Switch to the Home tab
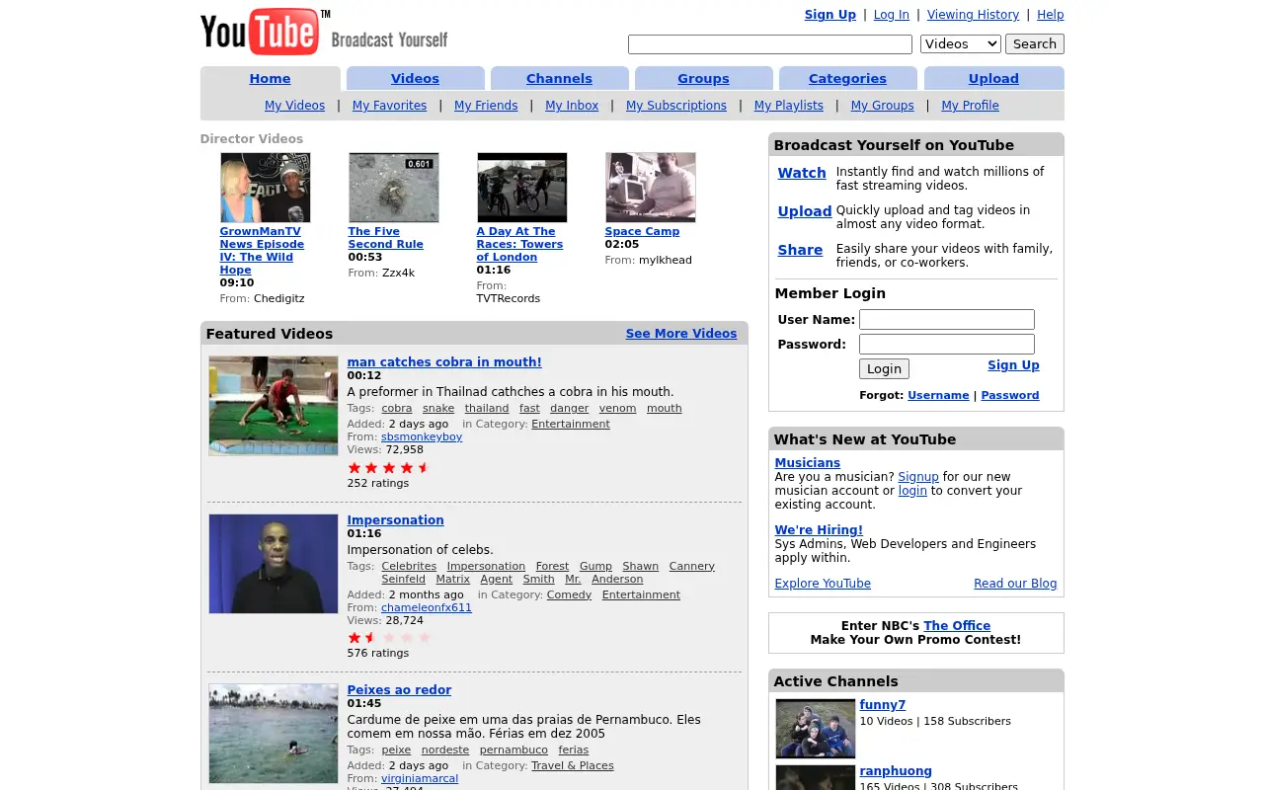This screenshot has height=790, width=1264. click(x=270, y=79)
